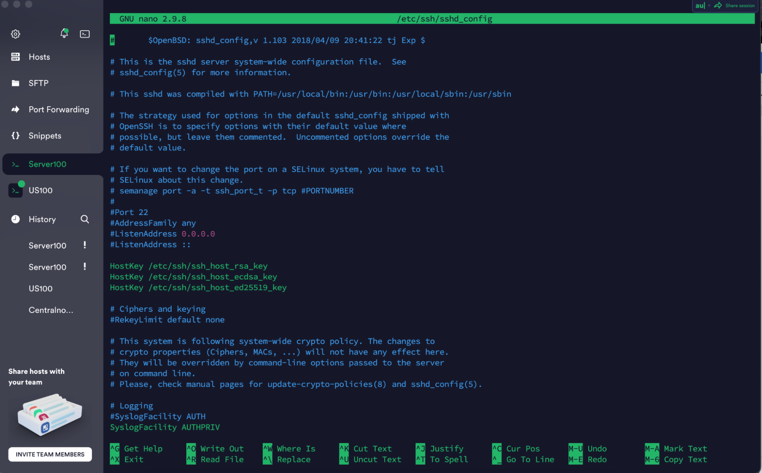Click the team sharing box illustration
Screen dimensions: 762x473
coord(50,415)
